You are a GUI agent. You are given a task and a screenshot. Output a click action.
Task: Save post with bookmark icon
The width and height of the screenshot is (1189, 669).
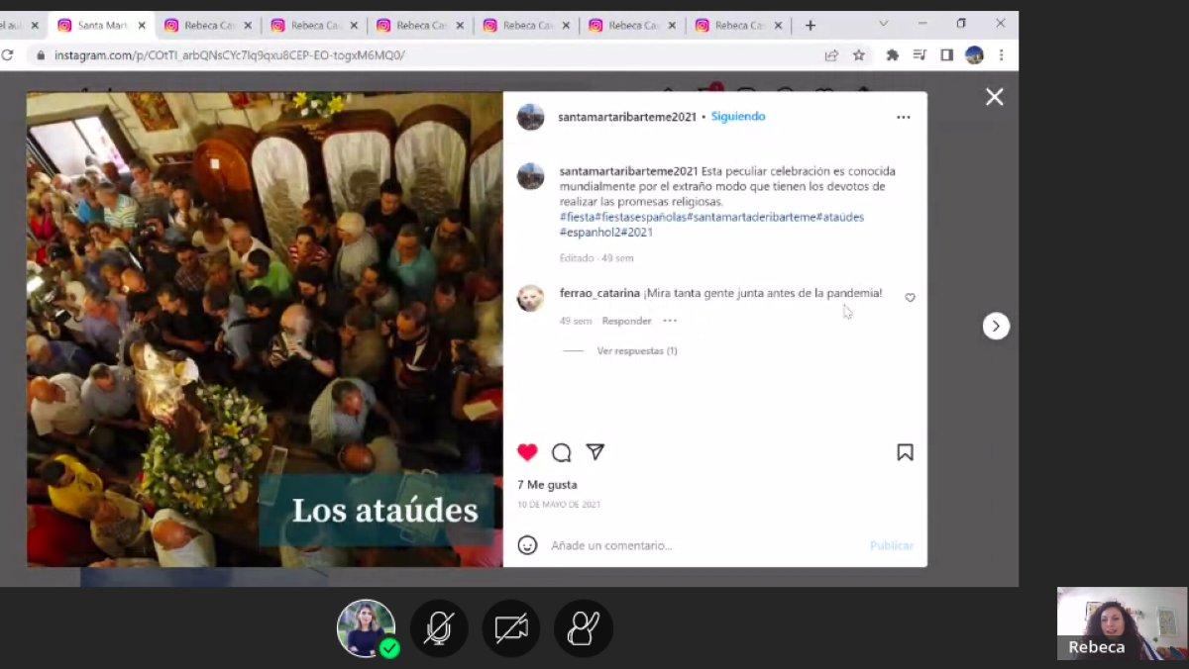905,452
